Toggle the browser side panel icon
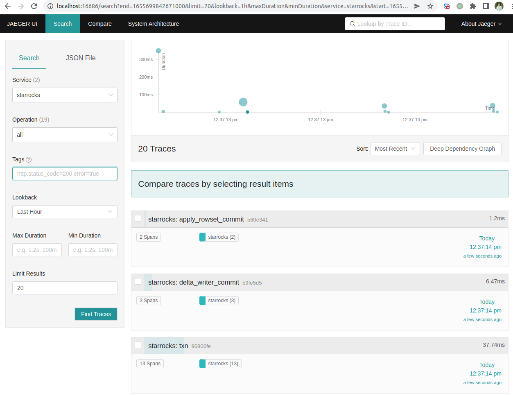Viewport: 513px width, 396px height. click(x=486, y=6)
